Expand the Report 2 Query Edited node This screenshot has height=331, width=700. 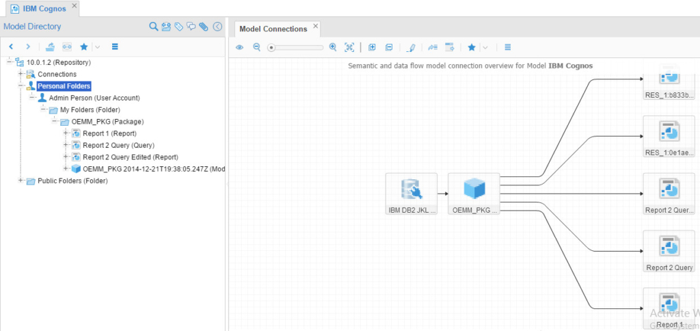point(66,157)
